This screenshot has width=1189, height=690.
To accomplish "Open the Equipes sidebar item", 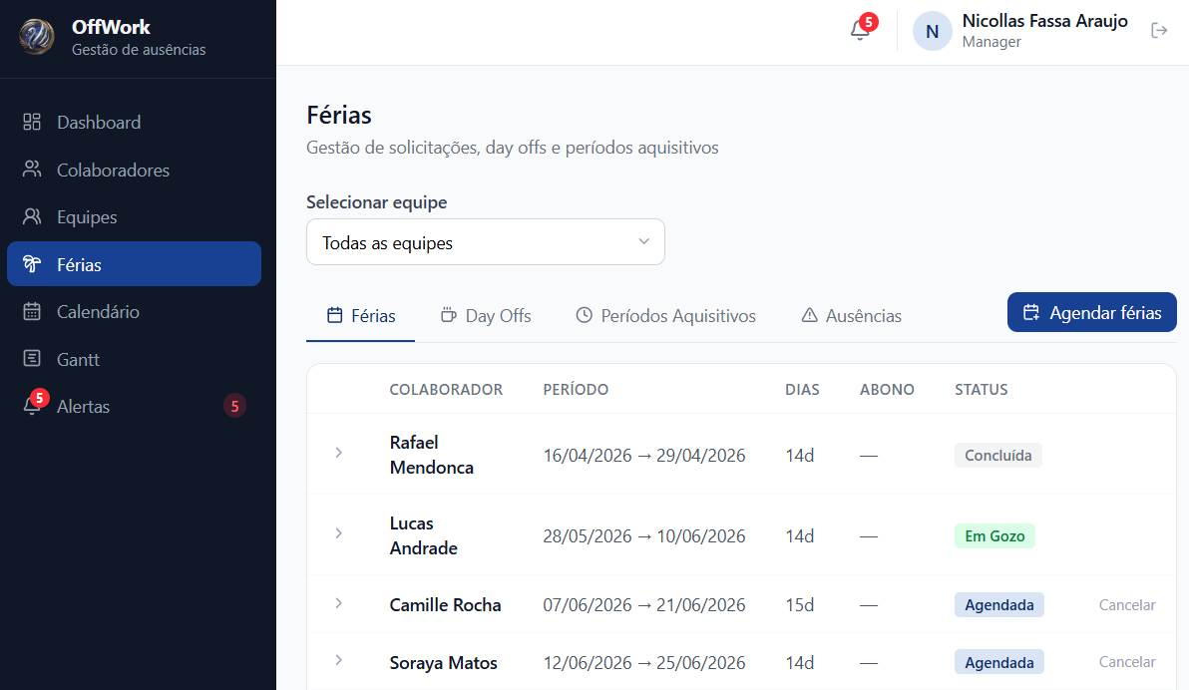I will [135, 216].
